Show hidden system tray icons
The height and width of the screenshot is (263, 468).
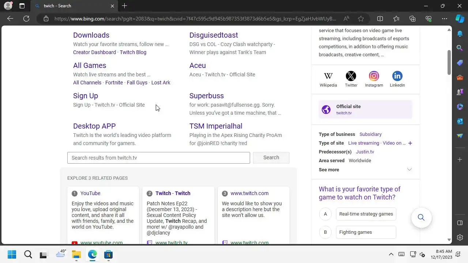point(391,255)
